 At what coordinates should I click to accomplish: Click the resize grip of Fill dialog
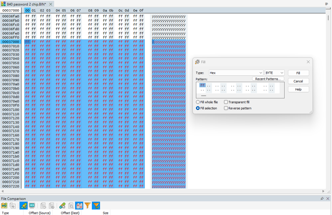(x=311, y=112)
